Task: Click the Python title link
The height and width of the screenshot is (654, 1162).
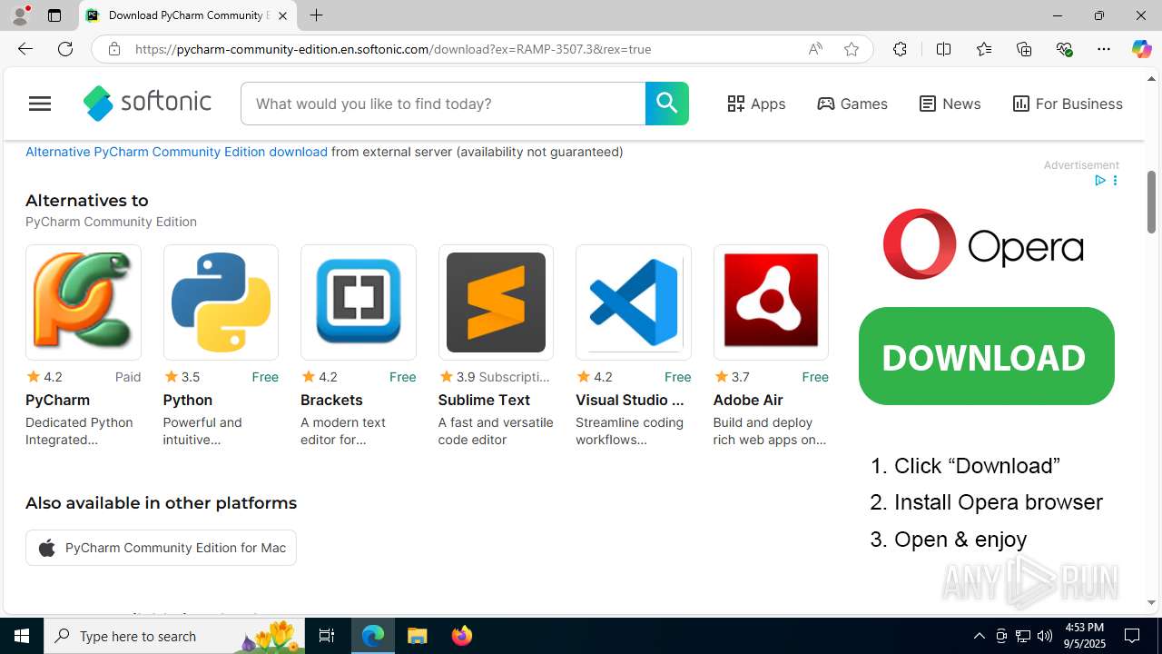Action: (x=188, y=400)
